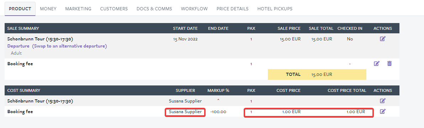Viewport: 424px width, 128px height.
Task: Click Susana Supplier in Schönbrunn Tour row
Action: (x=185, y=101)
